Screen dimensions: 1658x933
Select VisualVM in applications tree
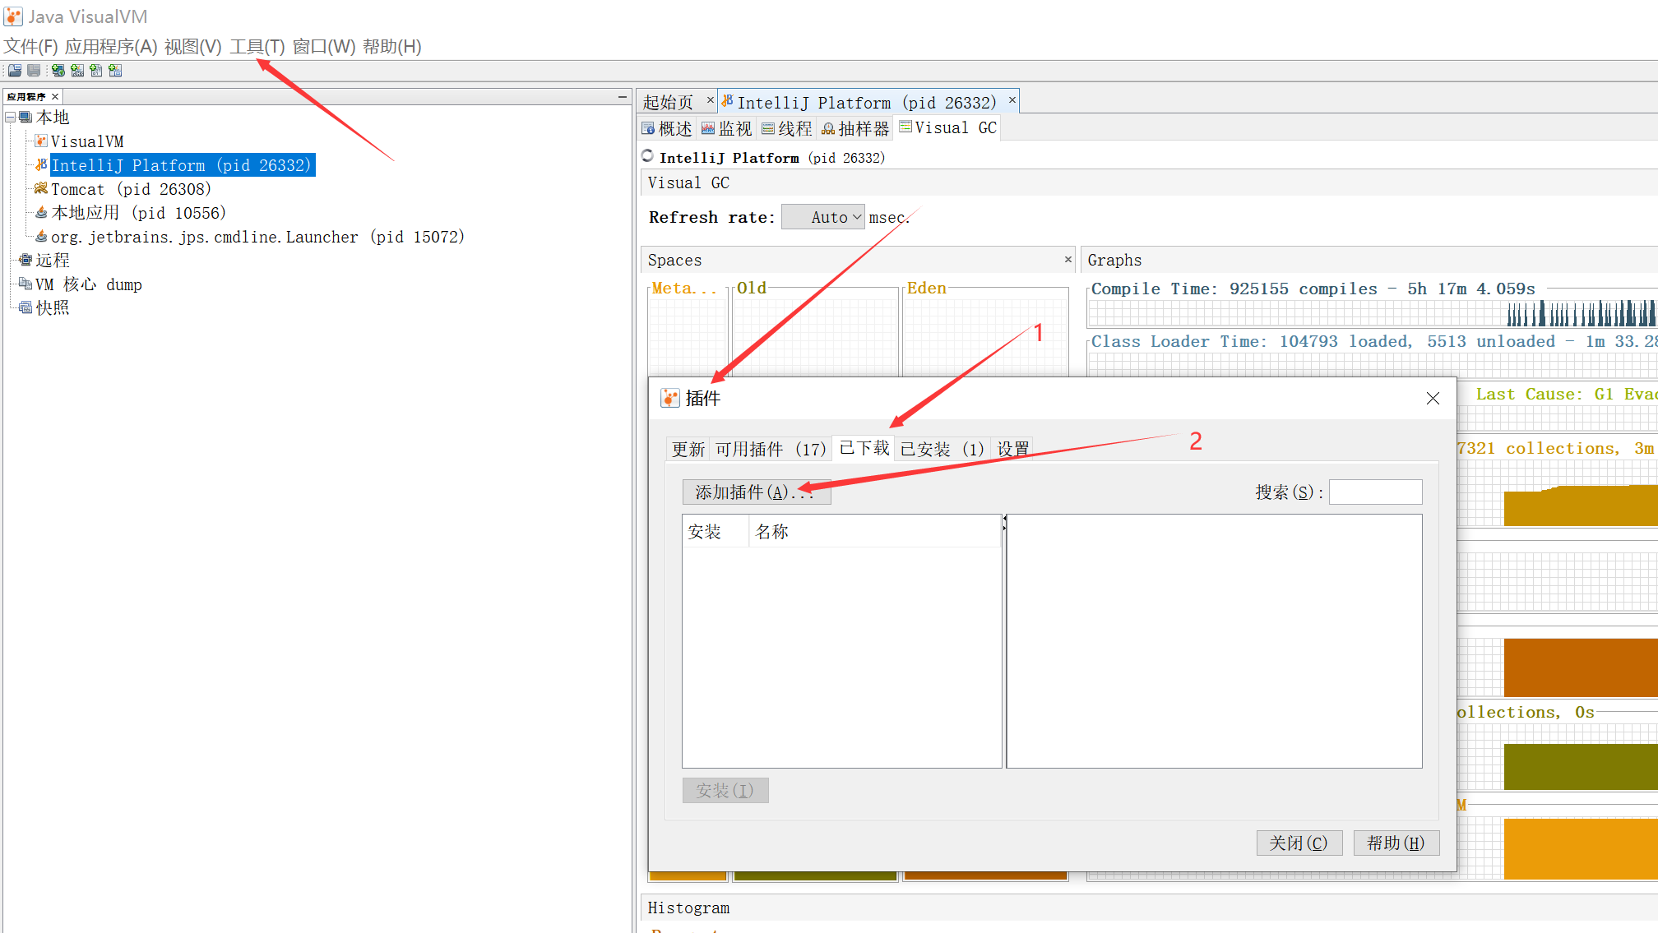(x=87, y=141)
